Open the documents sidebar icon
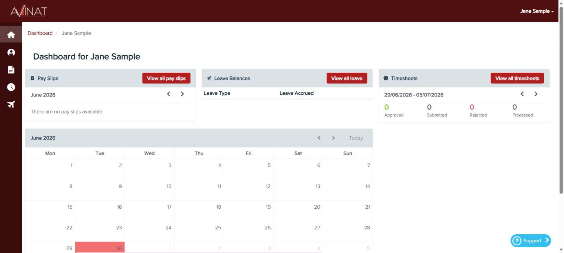This screenshot has height=253, width=564. (11, 70)
